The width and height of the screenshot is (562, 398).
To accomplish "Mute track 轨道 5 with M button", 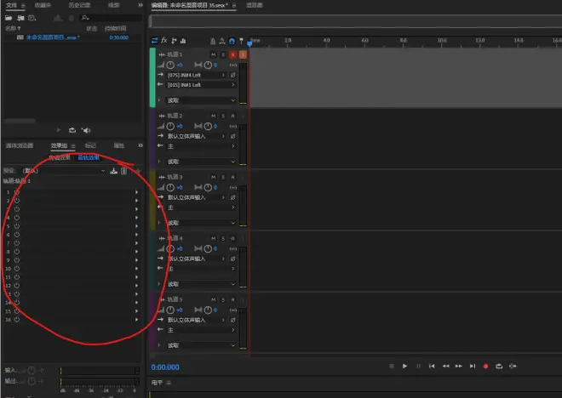I will coord(213,299).
